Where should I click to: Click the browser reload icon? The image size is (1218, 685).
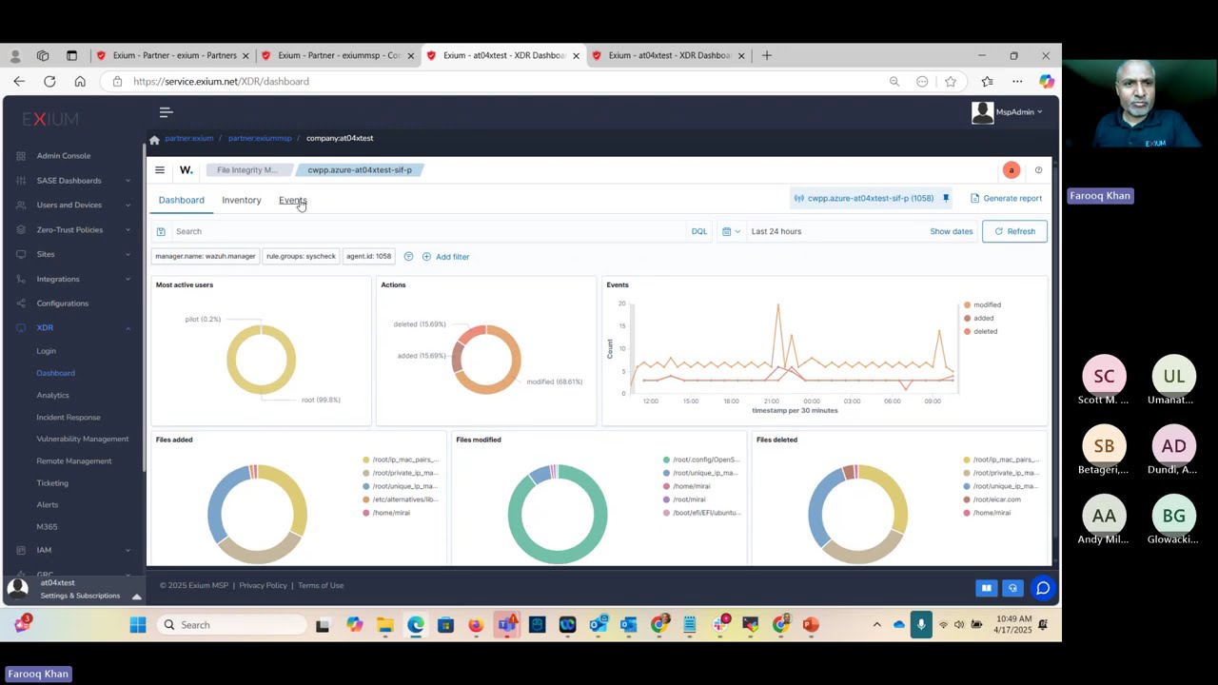click(x=49, y=82)
